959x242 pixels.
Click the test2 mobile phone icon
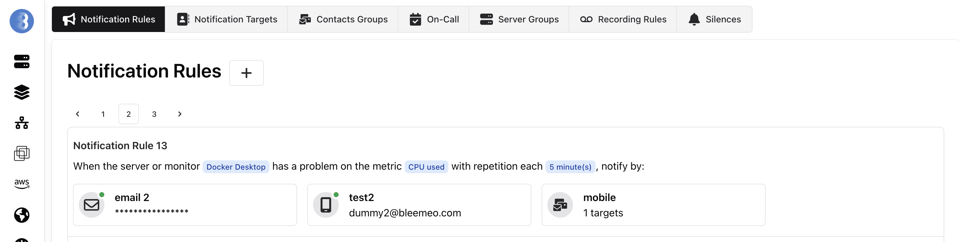tap(326, 205)
